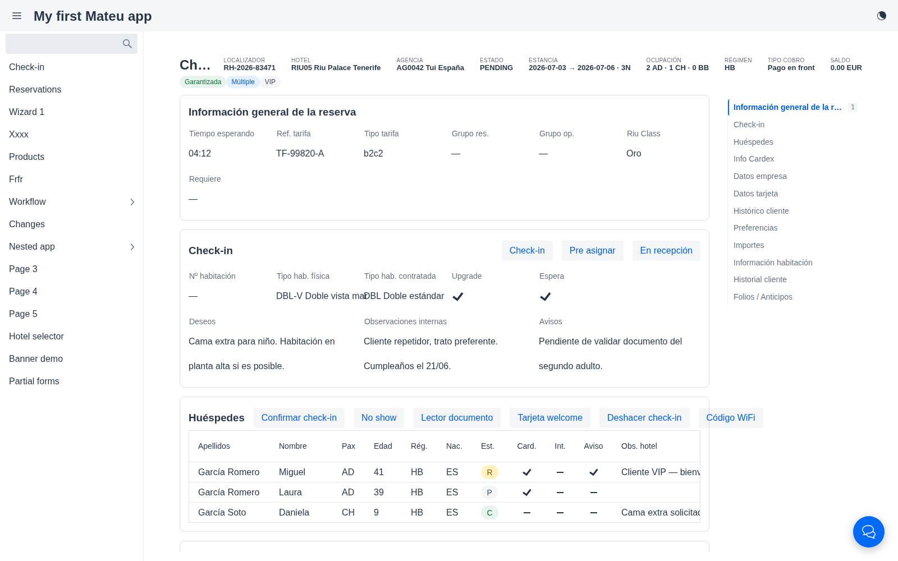Click Daniela's status badge C
898x561 pixels.
click(489, 513)
